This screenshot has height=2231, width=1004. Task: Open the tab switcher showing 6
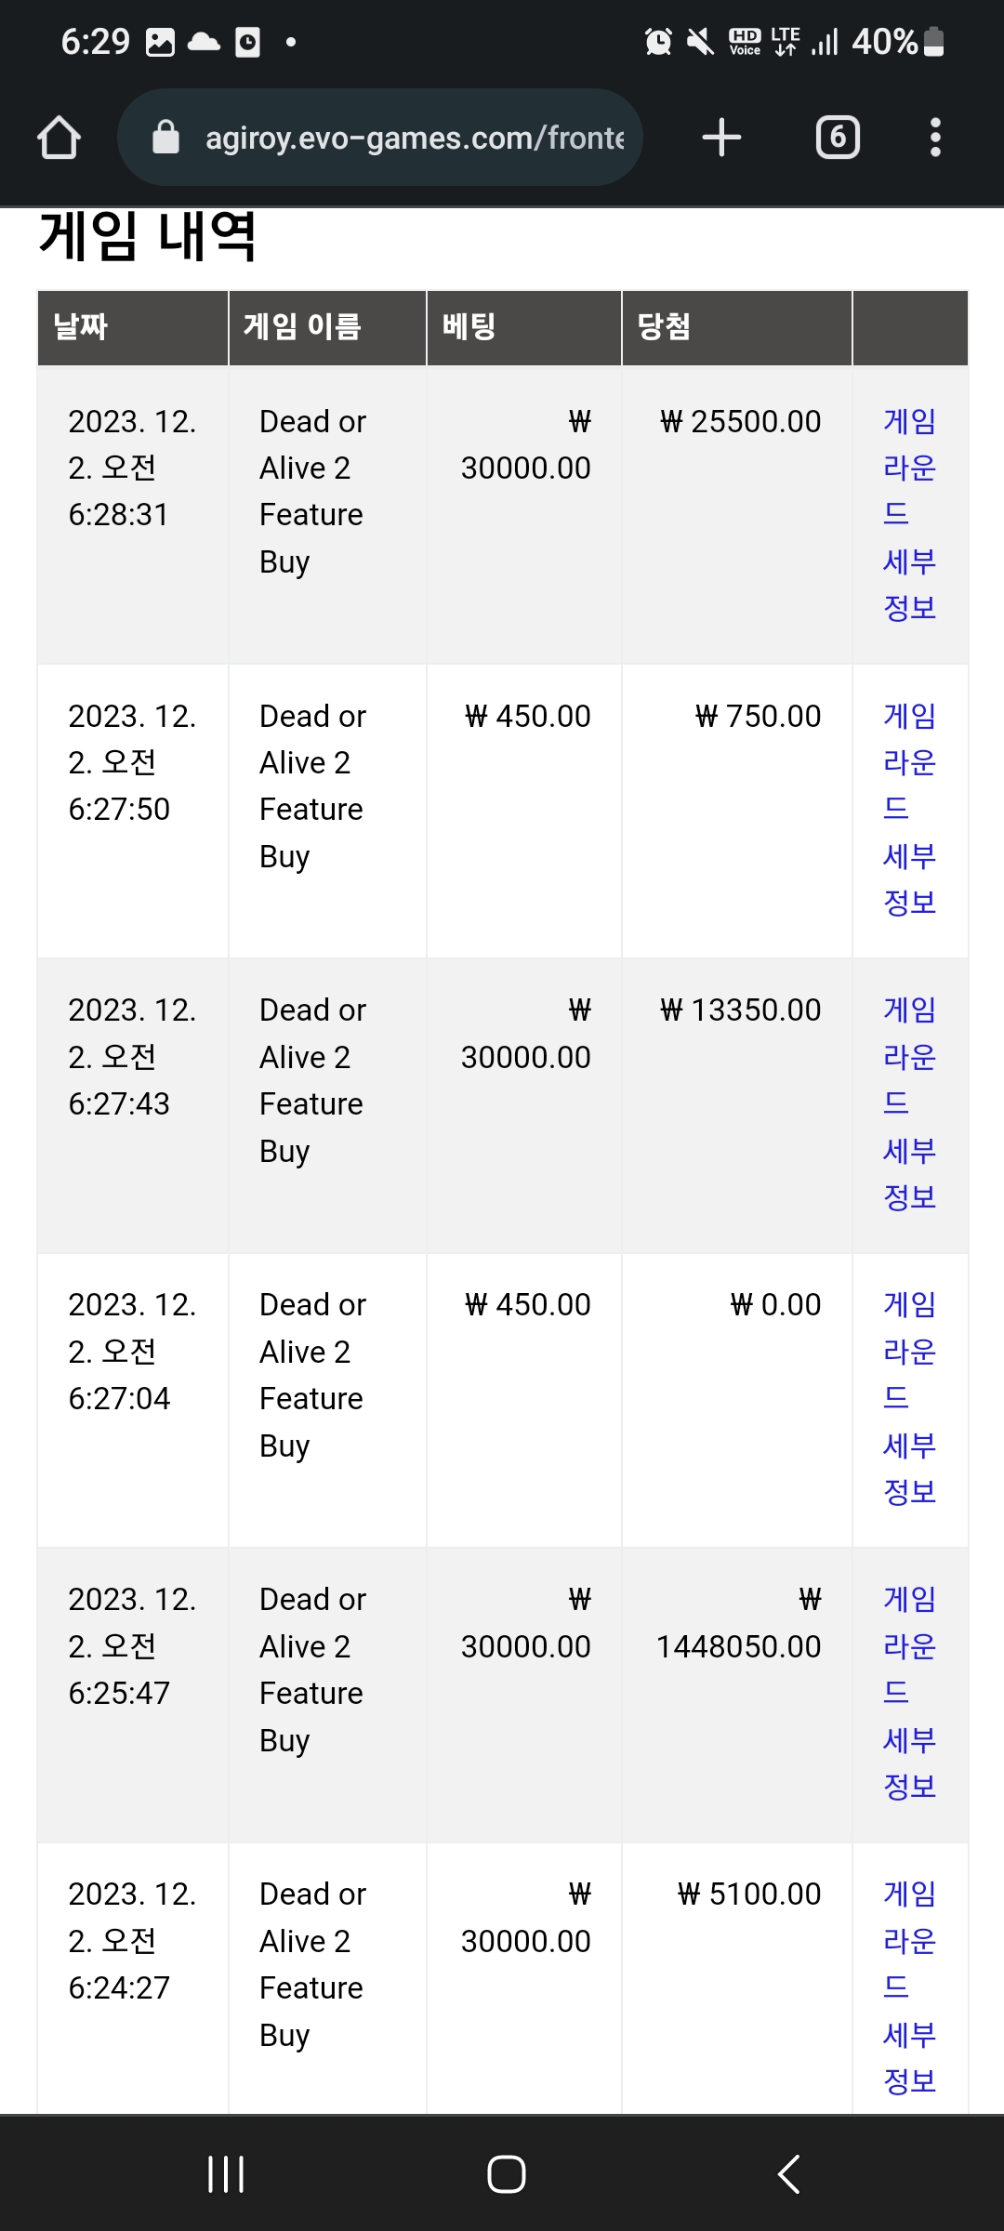838,138
